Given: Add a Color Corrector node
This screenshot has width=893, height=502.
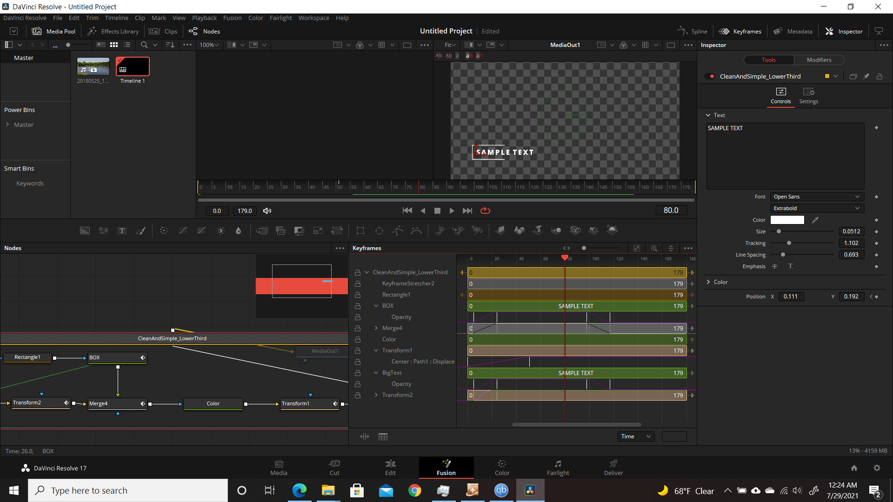Looking at the screenshot, I should (x=164, y=231).
